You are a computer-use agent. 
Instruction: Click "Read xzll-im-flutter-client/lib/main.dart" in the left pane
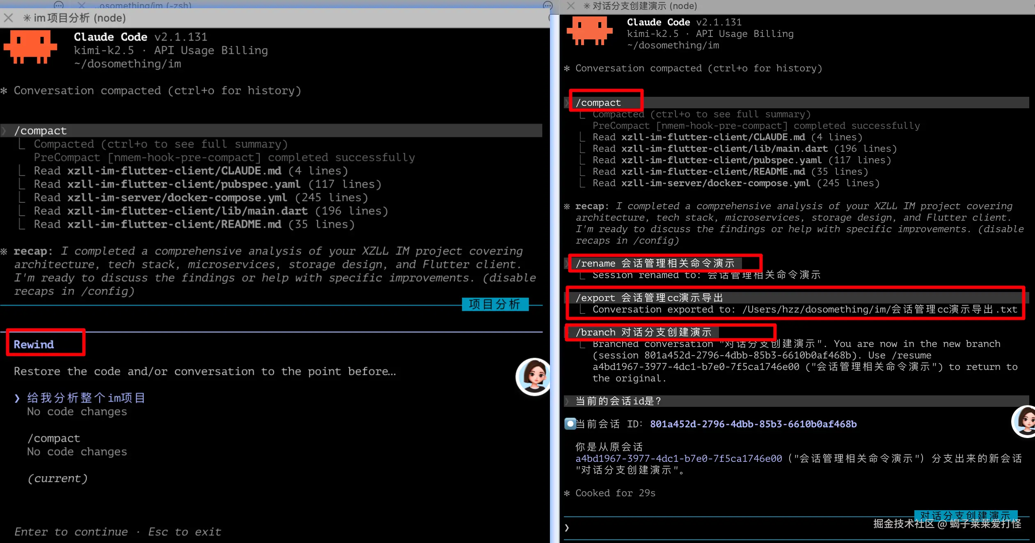point(211,211)
